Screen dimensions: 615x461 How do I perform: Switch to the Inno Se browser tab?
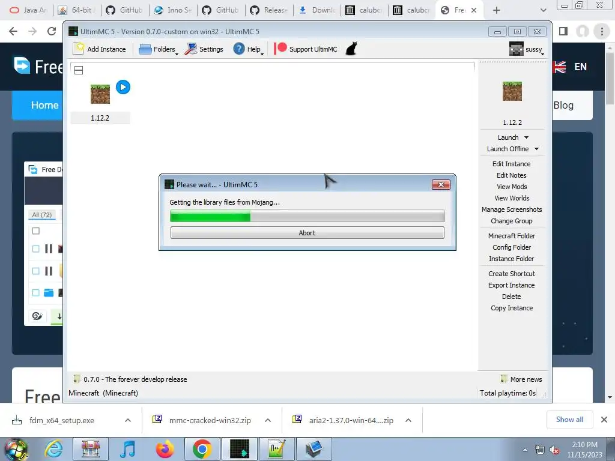pos(174,10)
